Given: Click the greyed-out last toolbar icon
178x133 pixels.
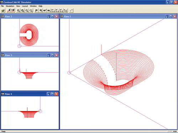Looking at the screenshot, I should (x=71, y=11).
